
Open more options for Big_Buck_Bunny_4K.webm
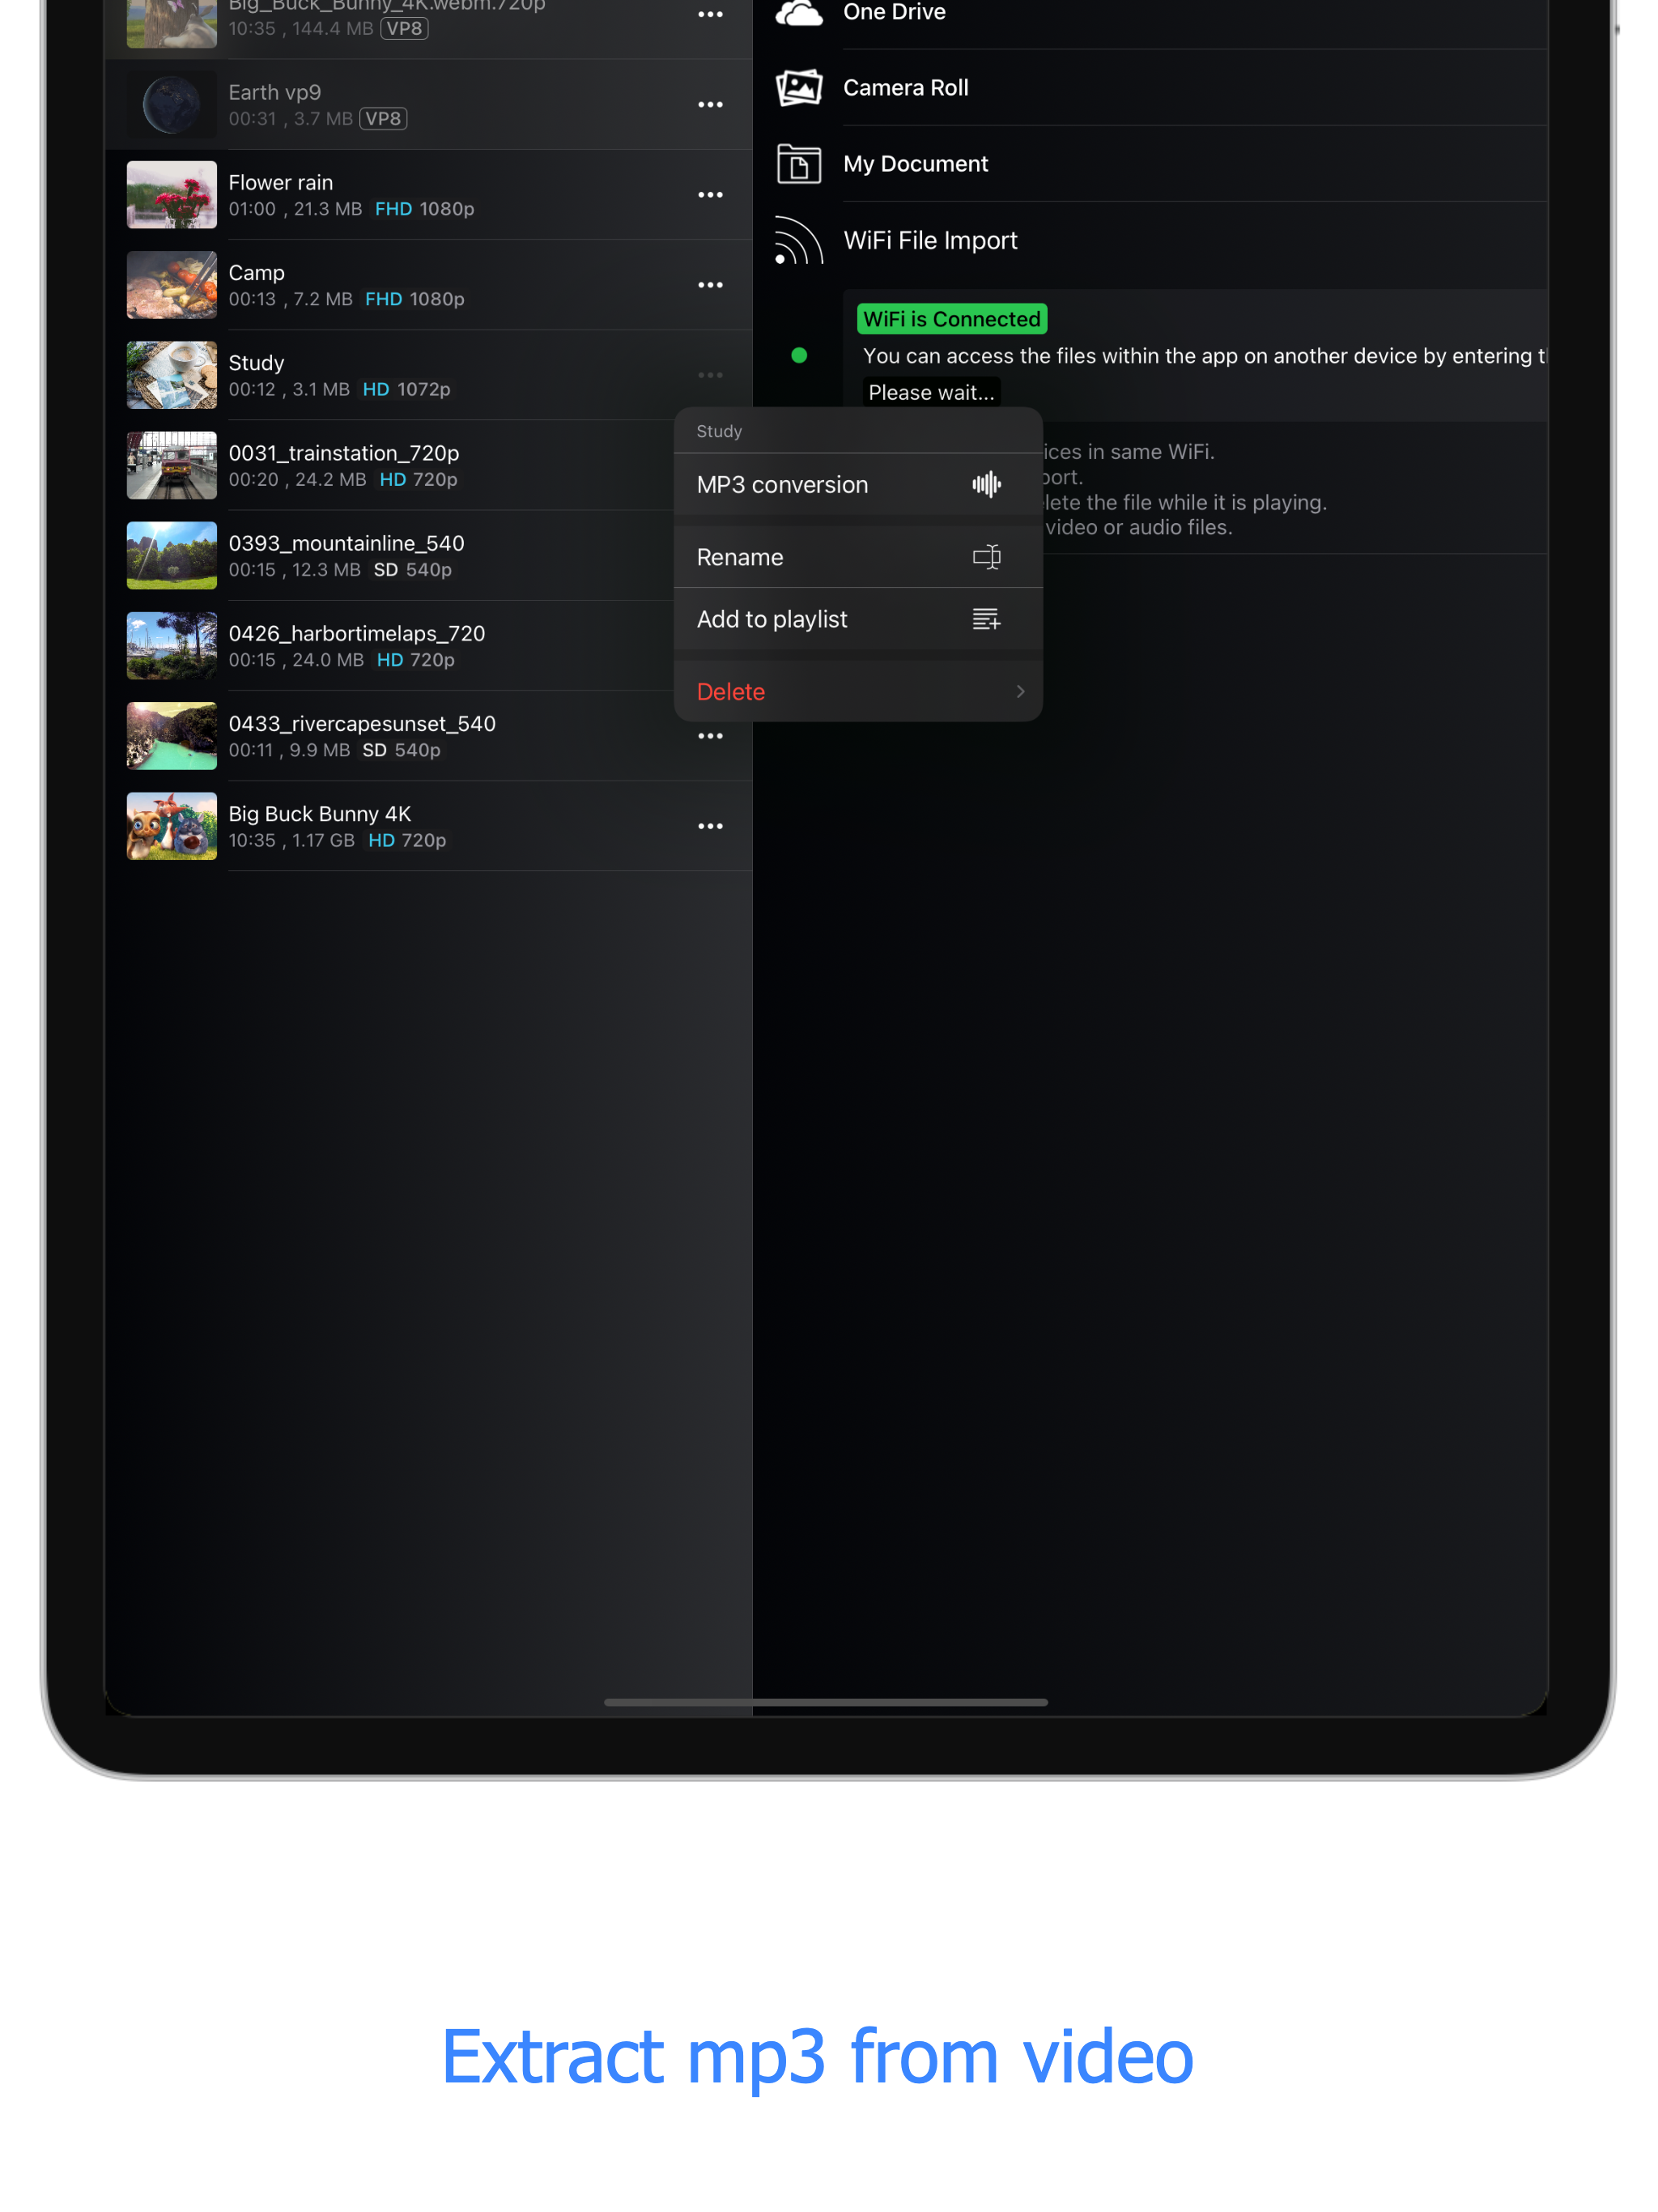[710, 14]
